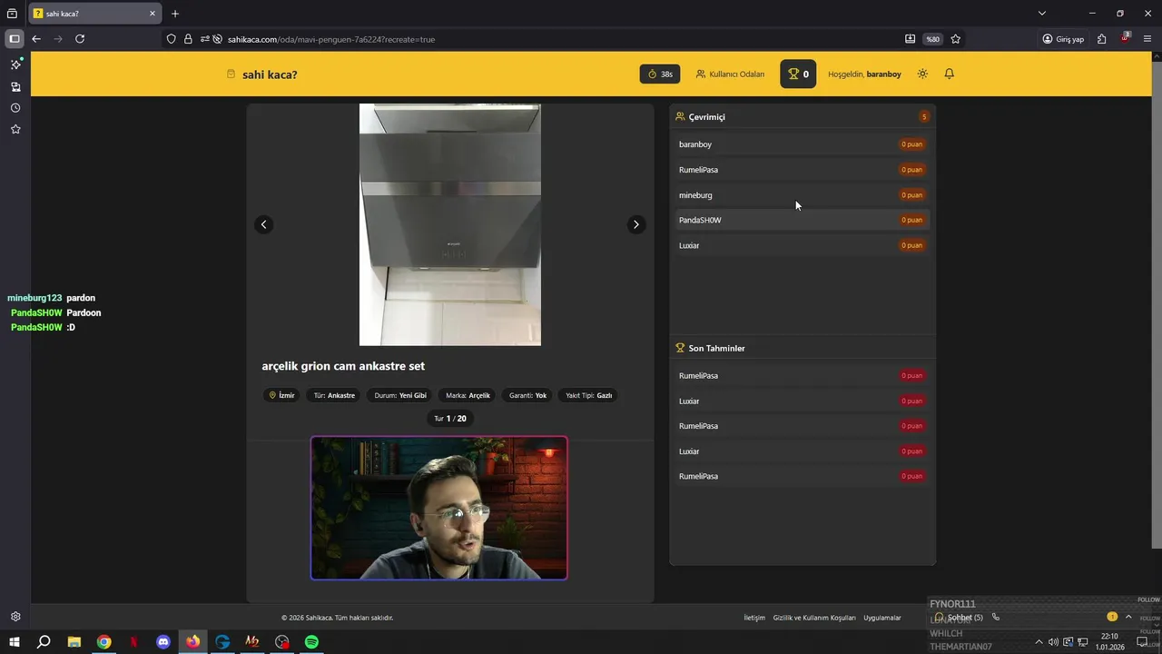The image size is (1162, 654).
Task: Open Firefox extensions puzzle icon
Action: coord(1101,39)
